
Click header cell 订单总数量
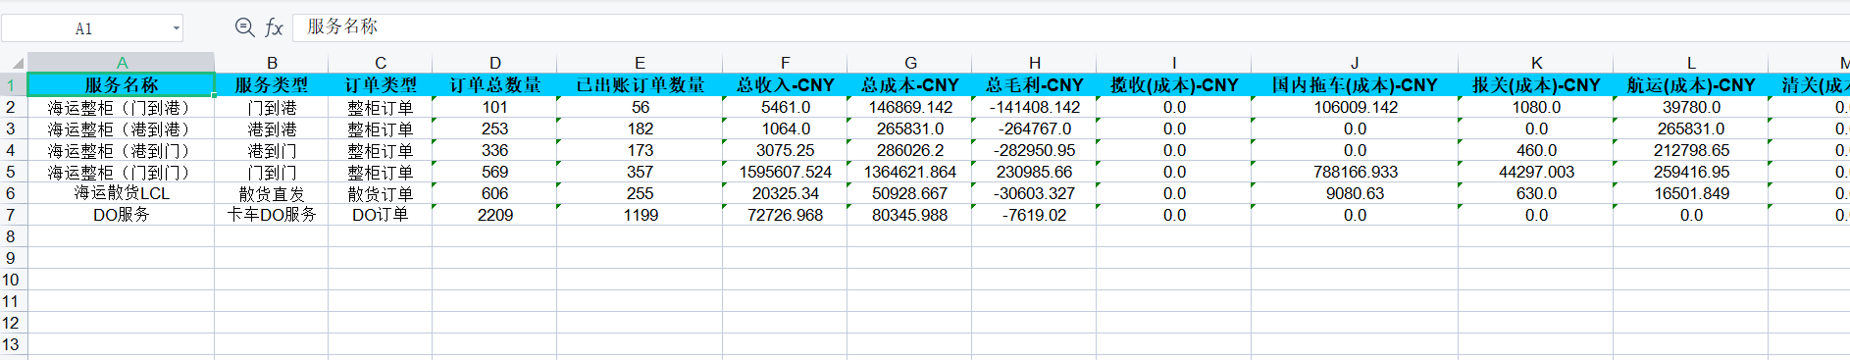494,85
